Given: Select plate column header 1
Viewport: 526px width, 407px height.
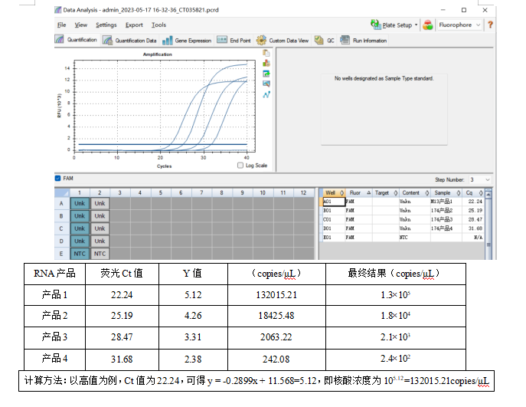Looking at the screenshot, I should tap(80, 192).
